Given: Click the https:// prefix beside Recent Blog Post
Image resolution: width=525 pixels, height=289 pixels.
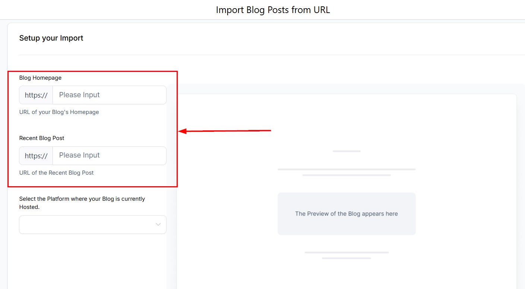Looking at the screenshot, I should pyautogui.click(x=36, y=156).
